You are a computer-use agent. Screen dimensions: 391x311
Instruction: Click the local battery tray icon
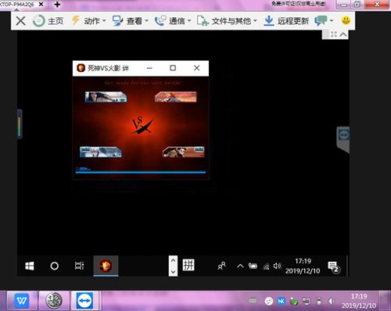(x=319, y=302)
